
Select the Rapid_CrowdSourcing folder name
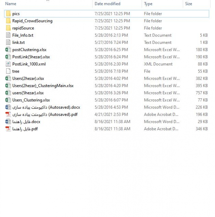click(x=32, y=21)
